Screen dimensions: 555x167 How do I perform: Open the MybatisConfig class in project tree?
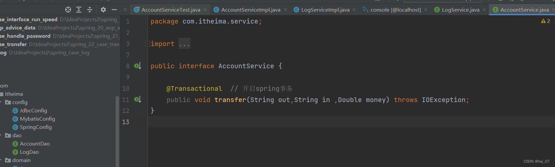[37, 119]
